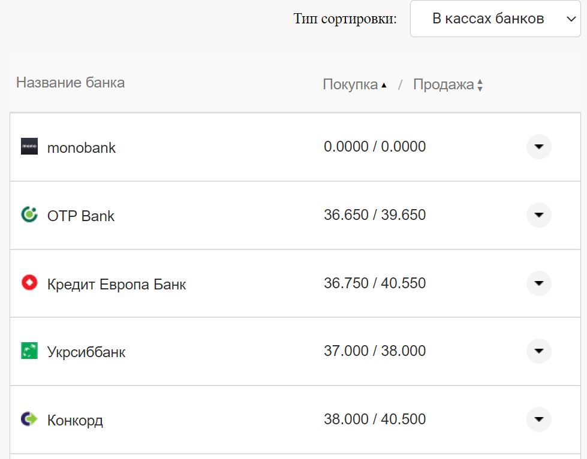Click the monobank logo icon
The height and width of the screenshot is (459, 587).
tap(29, 147)
